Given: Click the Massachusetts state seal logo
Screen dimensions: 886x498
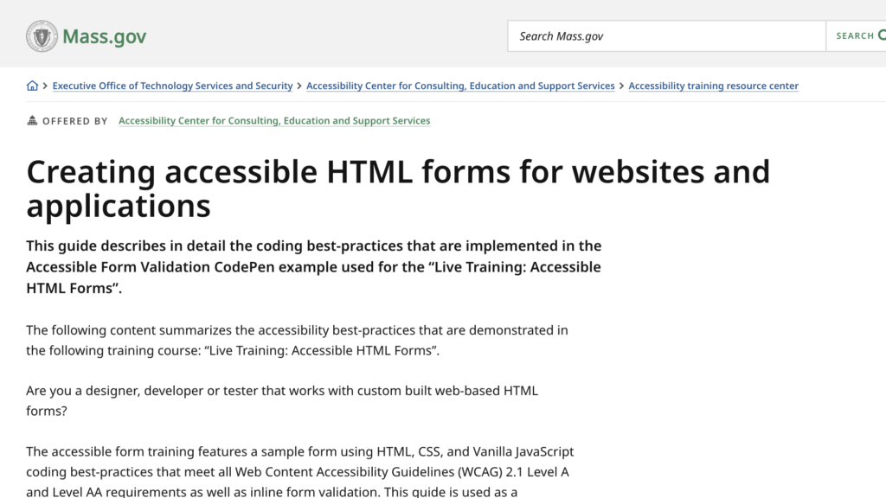Looking at the screenshot, I should point(42,36).
